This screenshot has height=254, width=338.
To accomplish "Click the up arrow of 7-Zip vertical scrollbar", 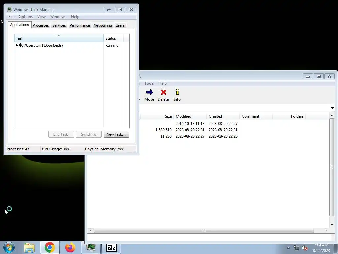I will click(x=332, y=115).
